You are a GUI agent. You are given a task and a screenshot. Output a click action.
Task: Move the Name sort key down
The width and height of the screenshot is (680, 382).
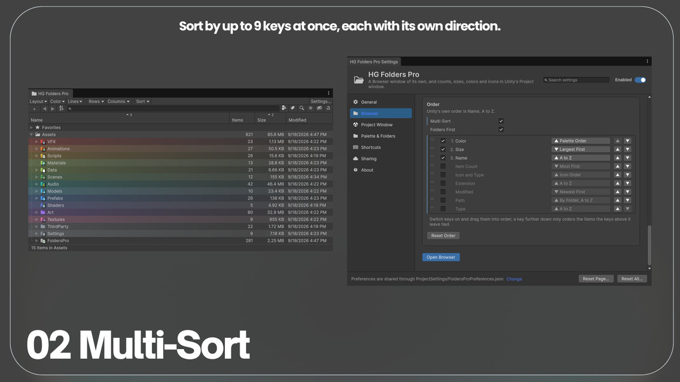627,158
